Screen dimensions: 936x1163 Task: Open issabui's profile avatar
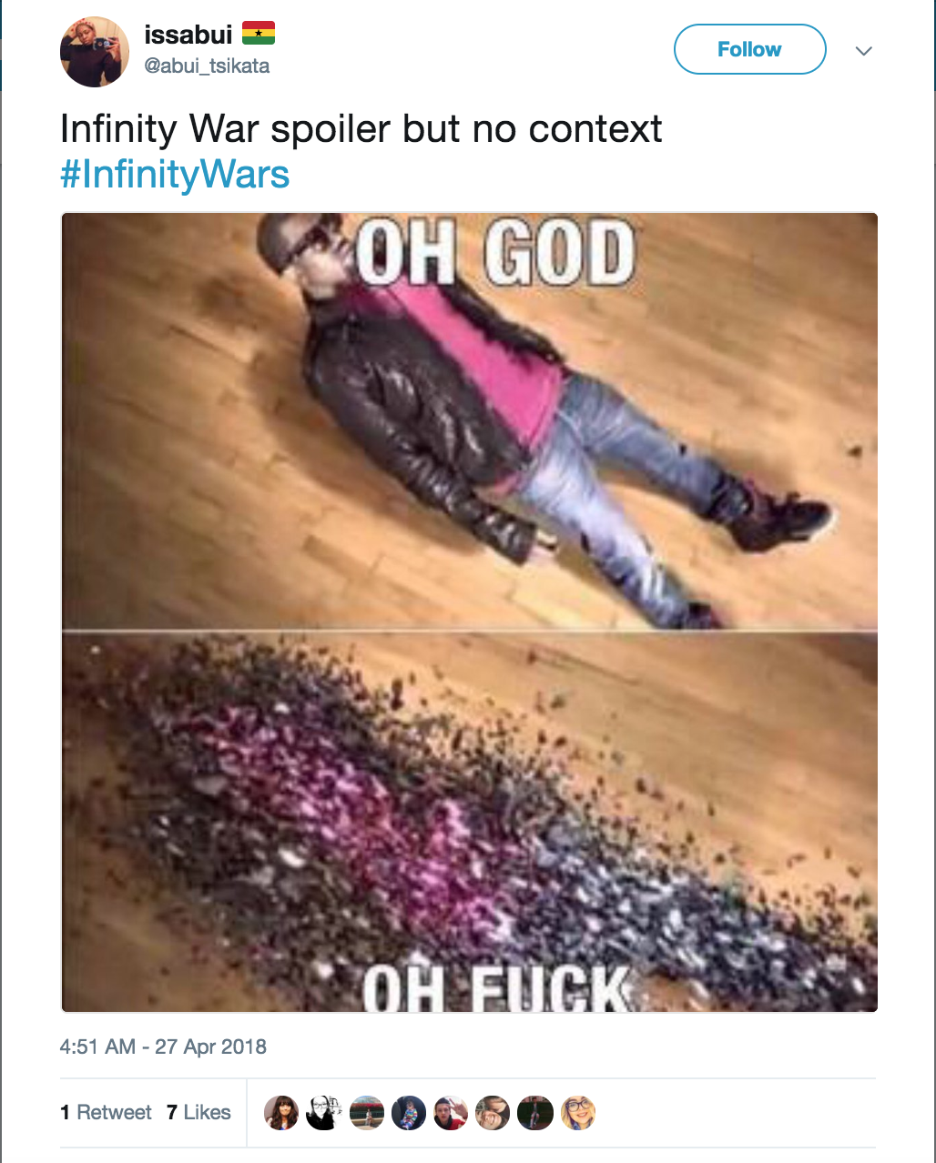[x=94, y=52]
